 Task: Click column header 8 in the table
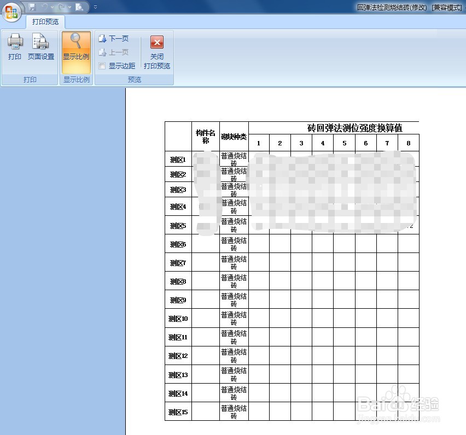tap(409, 143)
